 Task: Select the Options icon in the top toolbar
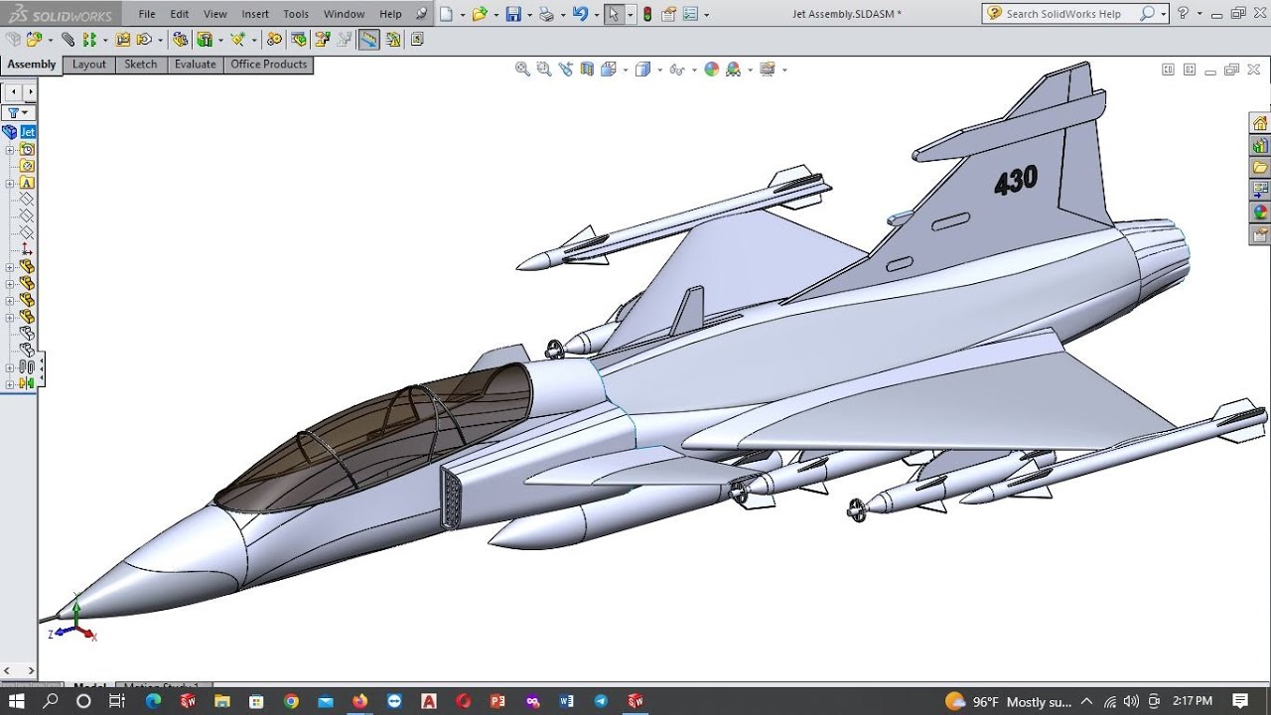690,14
